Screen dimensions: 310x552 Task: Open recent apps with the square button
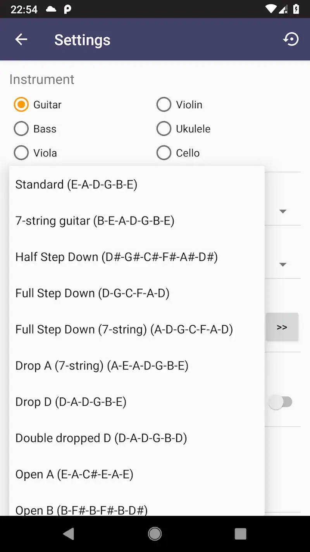tap(241, 534)
